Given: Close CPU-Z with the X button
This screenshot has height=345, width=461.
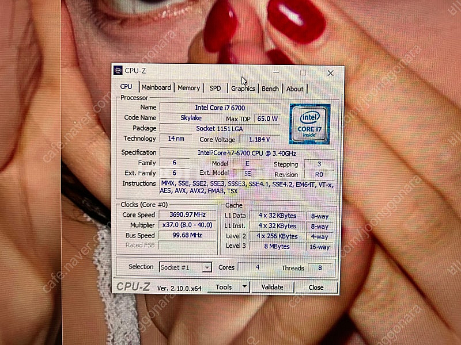Looking at the screenshot, I should pyautogui.click(x=330, y=73).
